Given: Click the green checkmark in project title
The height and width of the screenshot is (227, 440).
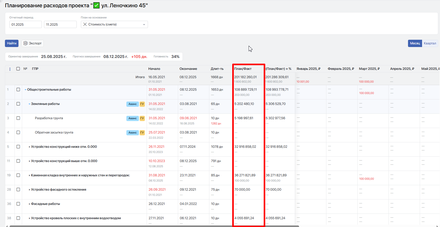Looking at the screenshot, I should tap(96, 5).
